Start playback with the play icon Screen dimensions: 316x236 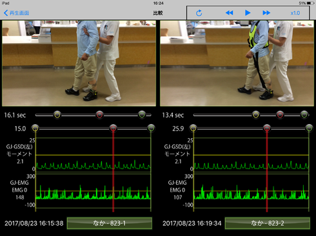point(248,13)
